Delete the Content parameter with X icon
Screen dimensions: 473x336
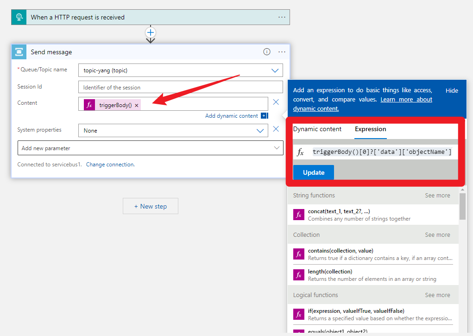coord(276,102)
